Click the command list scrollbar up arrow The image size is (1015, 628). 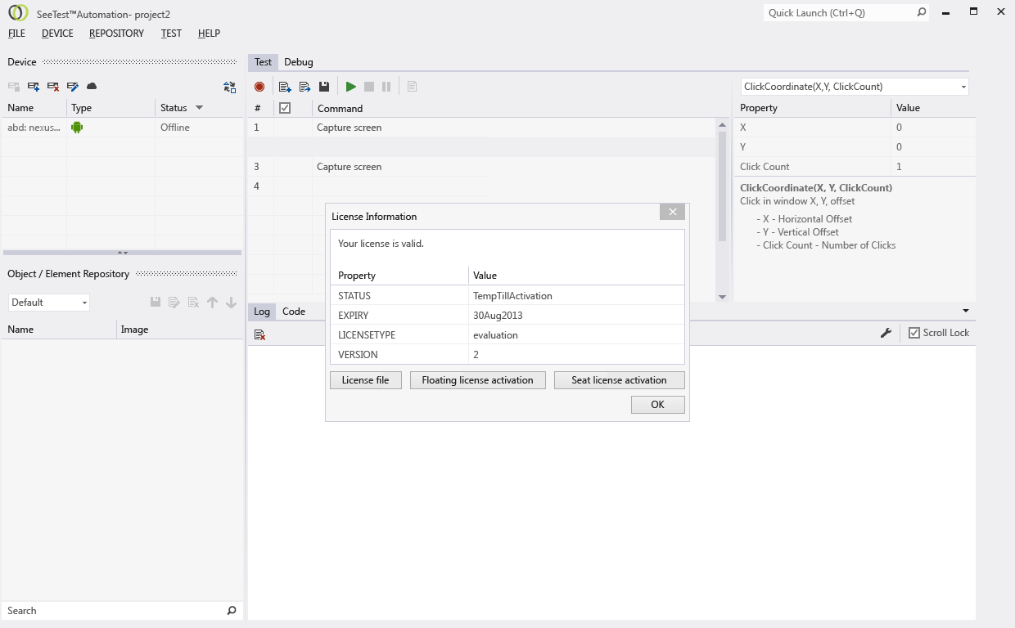click(x=722, y=125)
